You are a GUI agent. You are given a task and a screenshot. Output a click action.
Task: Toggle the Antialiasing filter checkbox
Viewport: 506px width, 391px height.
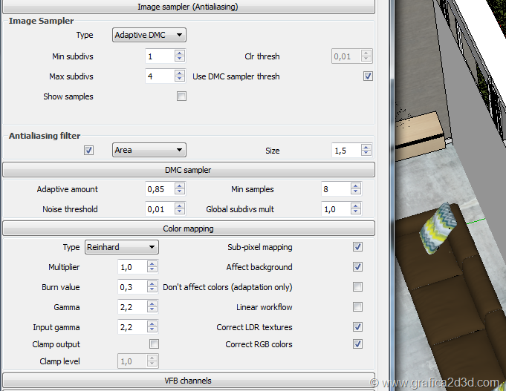88,150
